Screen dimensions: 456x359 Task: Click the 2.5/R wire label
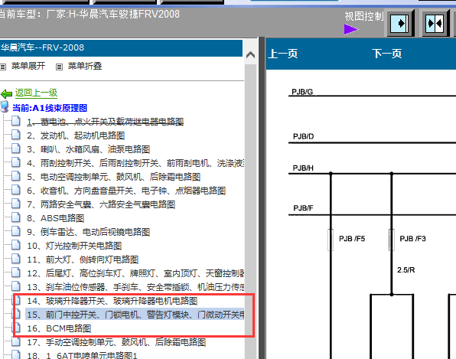click(406, 270)
